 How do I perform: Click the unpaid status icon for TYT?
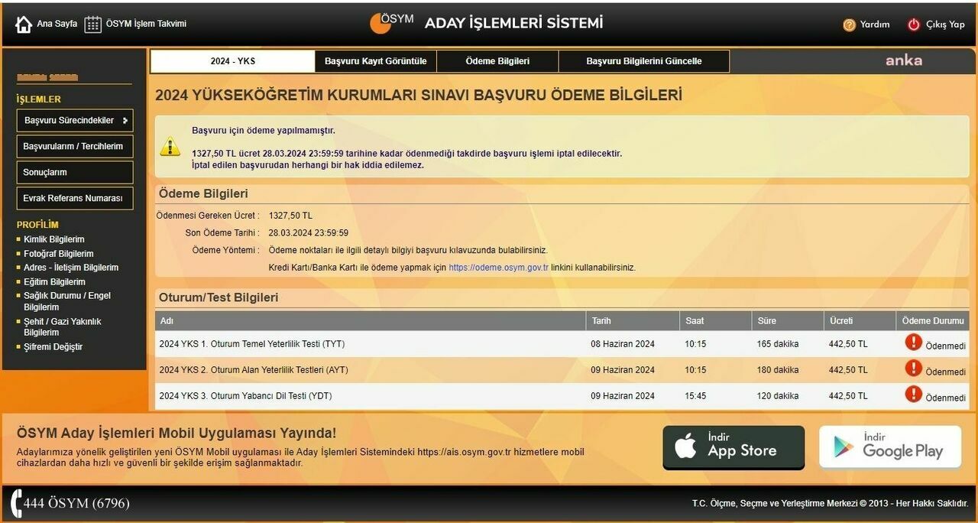(913, 343)
